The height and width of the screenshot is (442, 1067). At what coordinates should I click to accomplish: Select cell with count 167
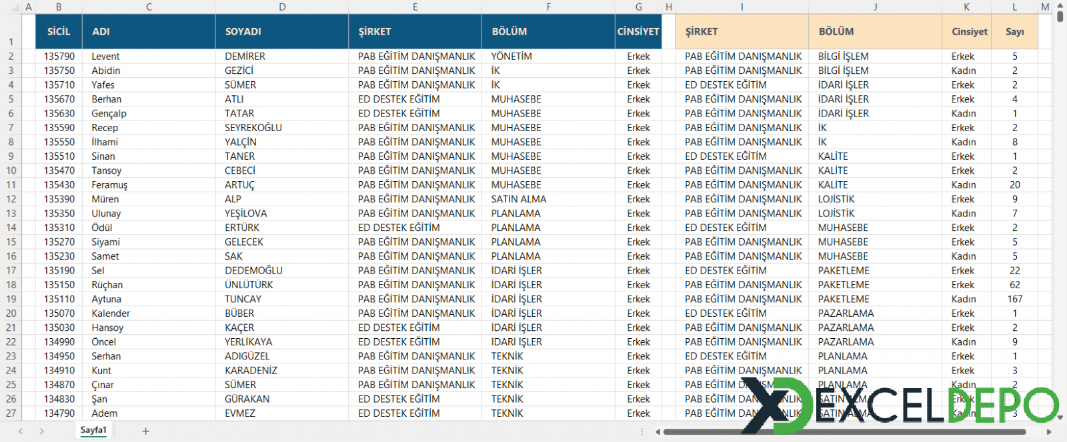coord(1014,299)
